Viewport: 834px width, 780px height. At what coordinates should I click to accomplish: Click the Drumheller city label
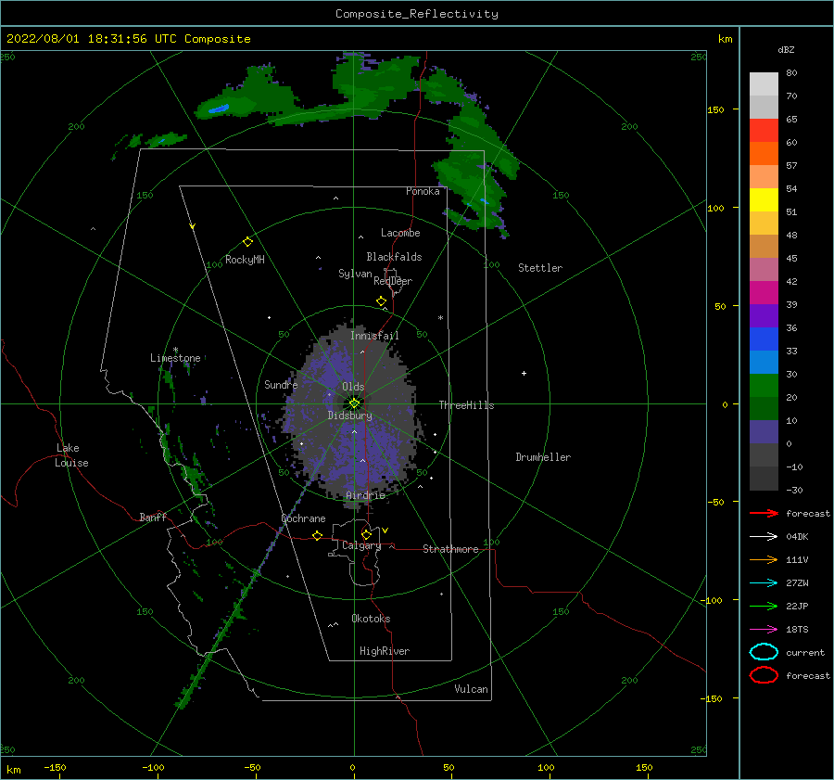click(543, 457)
